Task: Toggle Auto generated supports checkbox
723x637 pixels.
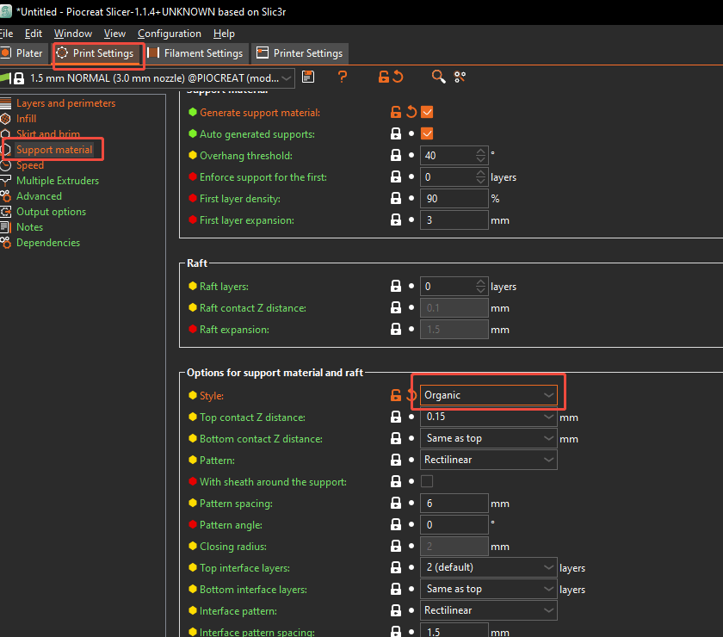Action: 427,134
